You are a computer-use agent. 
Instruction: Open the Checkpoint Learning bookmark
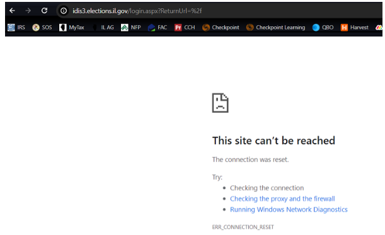click(x=276, y=28)
